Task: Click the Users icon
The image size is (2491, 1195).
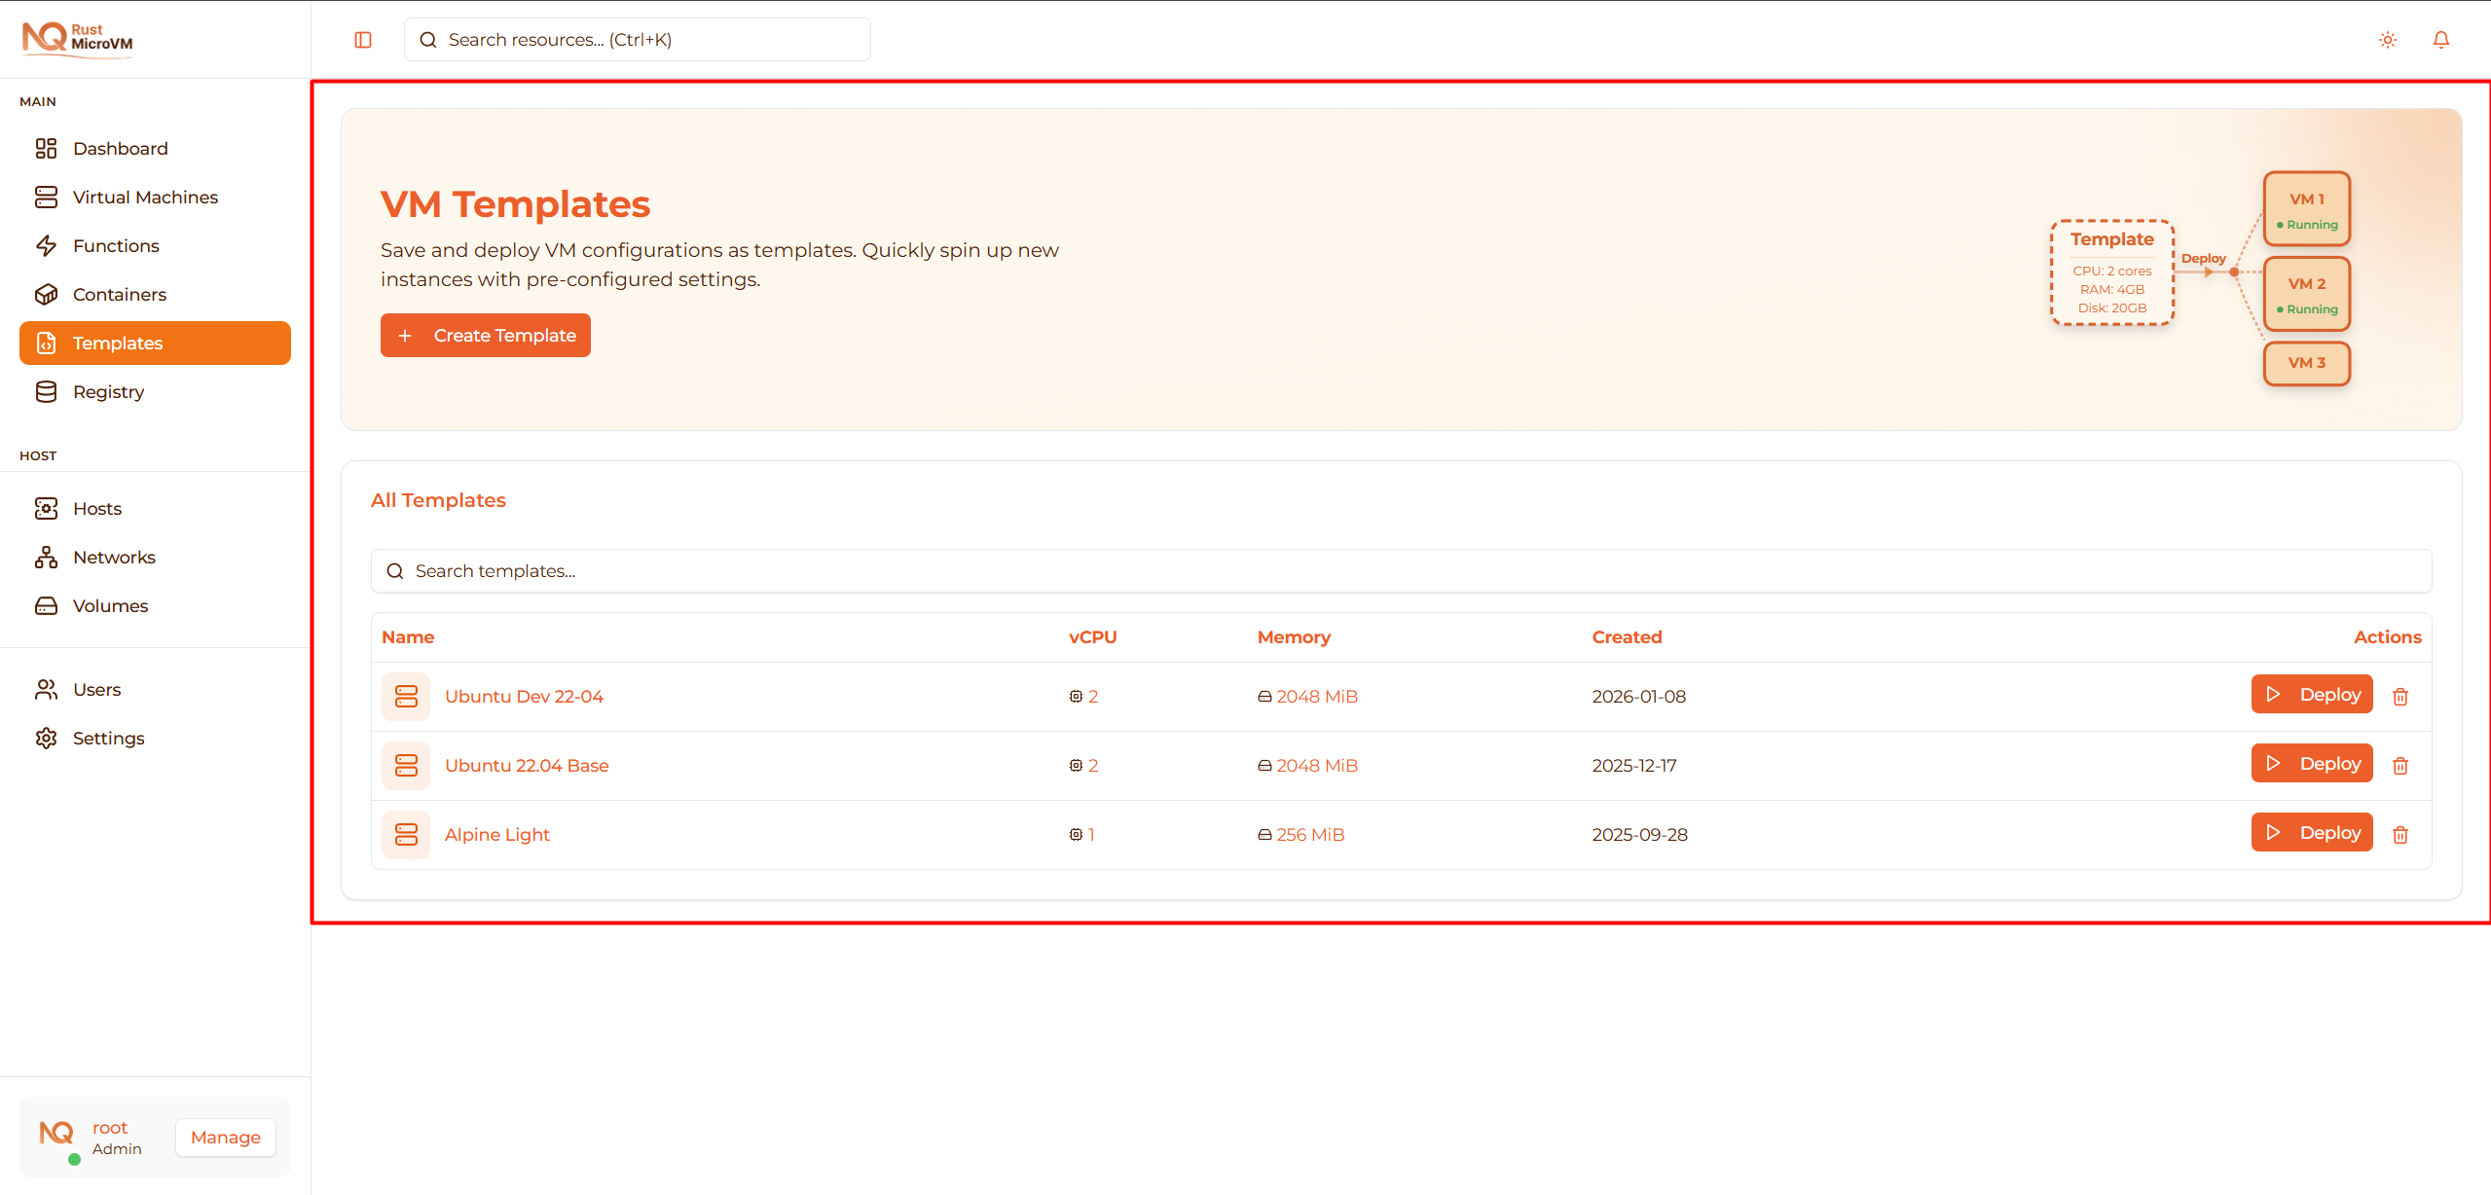Action: point(47,689)
